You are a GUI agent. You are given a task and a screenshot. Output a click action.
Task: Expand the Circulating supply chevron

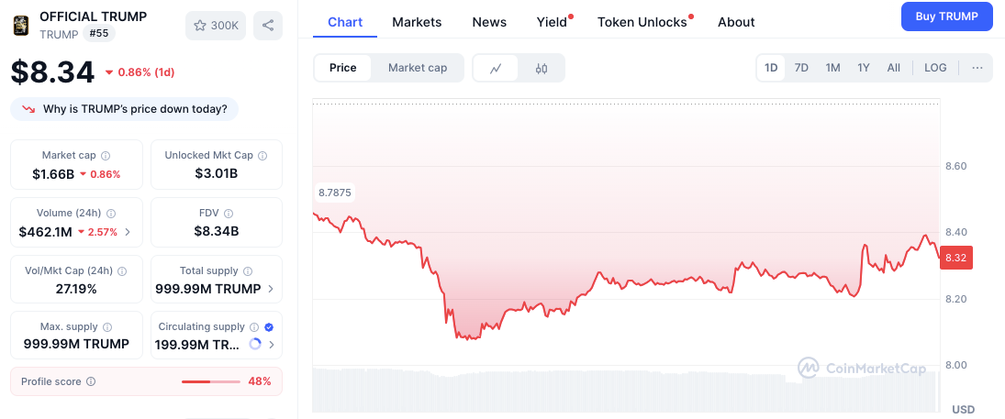pyautogui.click(x=270, y=345)
